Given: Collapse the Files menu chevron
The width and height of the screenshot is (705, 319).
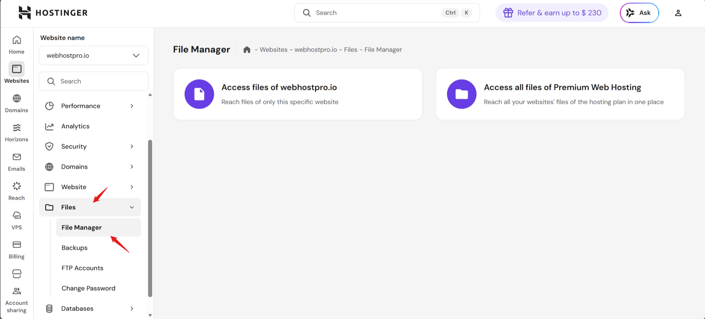Looking at the screenshot, I should pyautogui.click(x=132, y=207).
